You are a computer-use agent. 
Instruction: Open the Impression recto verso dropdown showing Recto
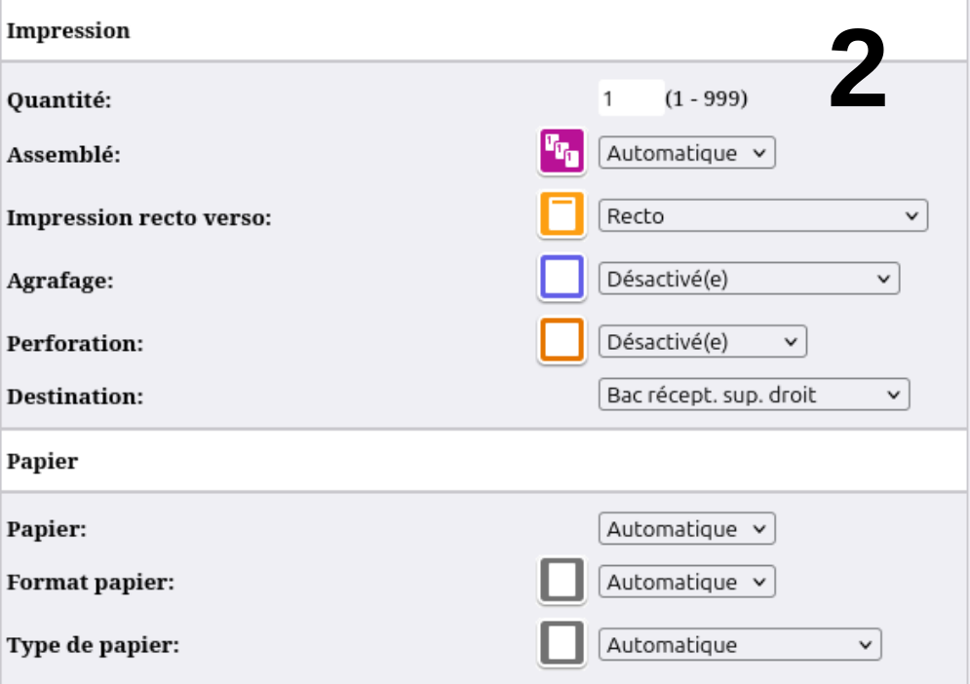click(763, 215)
